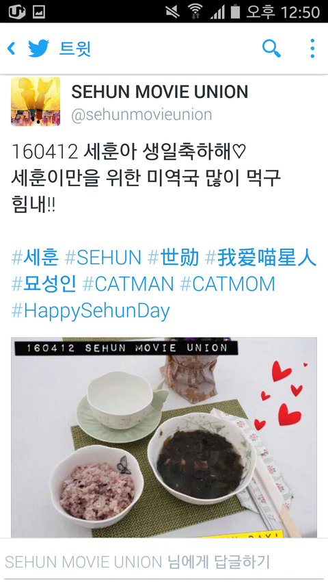Open the #CATMAN hashtag
The image size is (328, 584).
128,284
